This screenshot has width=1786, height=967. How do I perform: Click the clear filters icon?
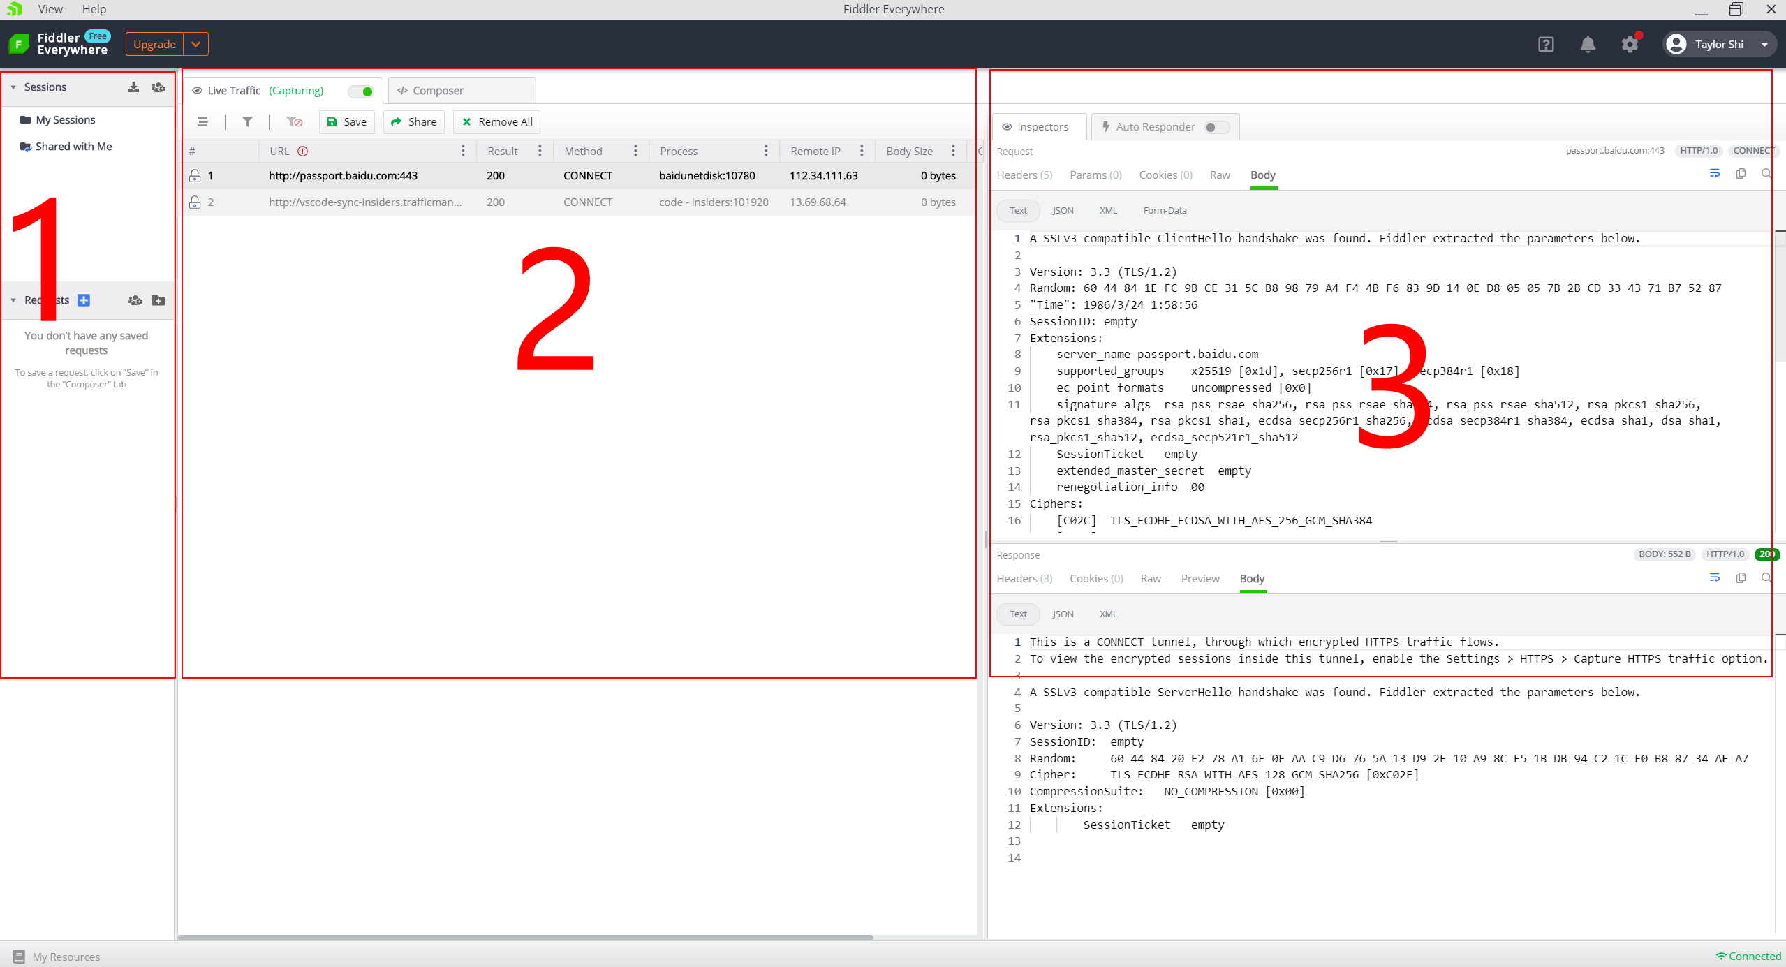coord(294,121)
